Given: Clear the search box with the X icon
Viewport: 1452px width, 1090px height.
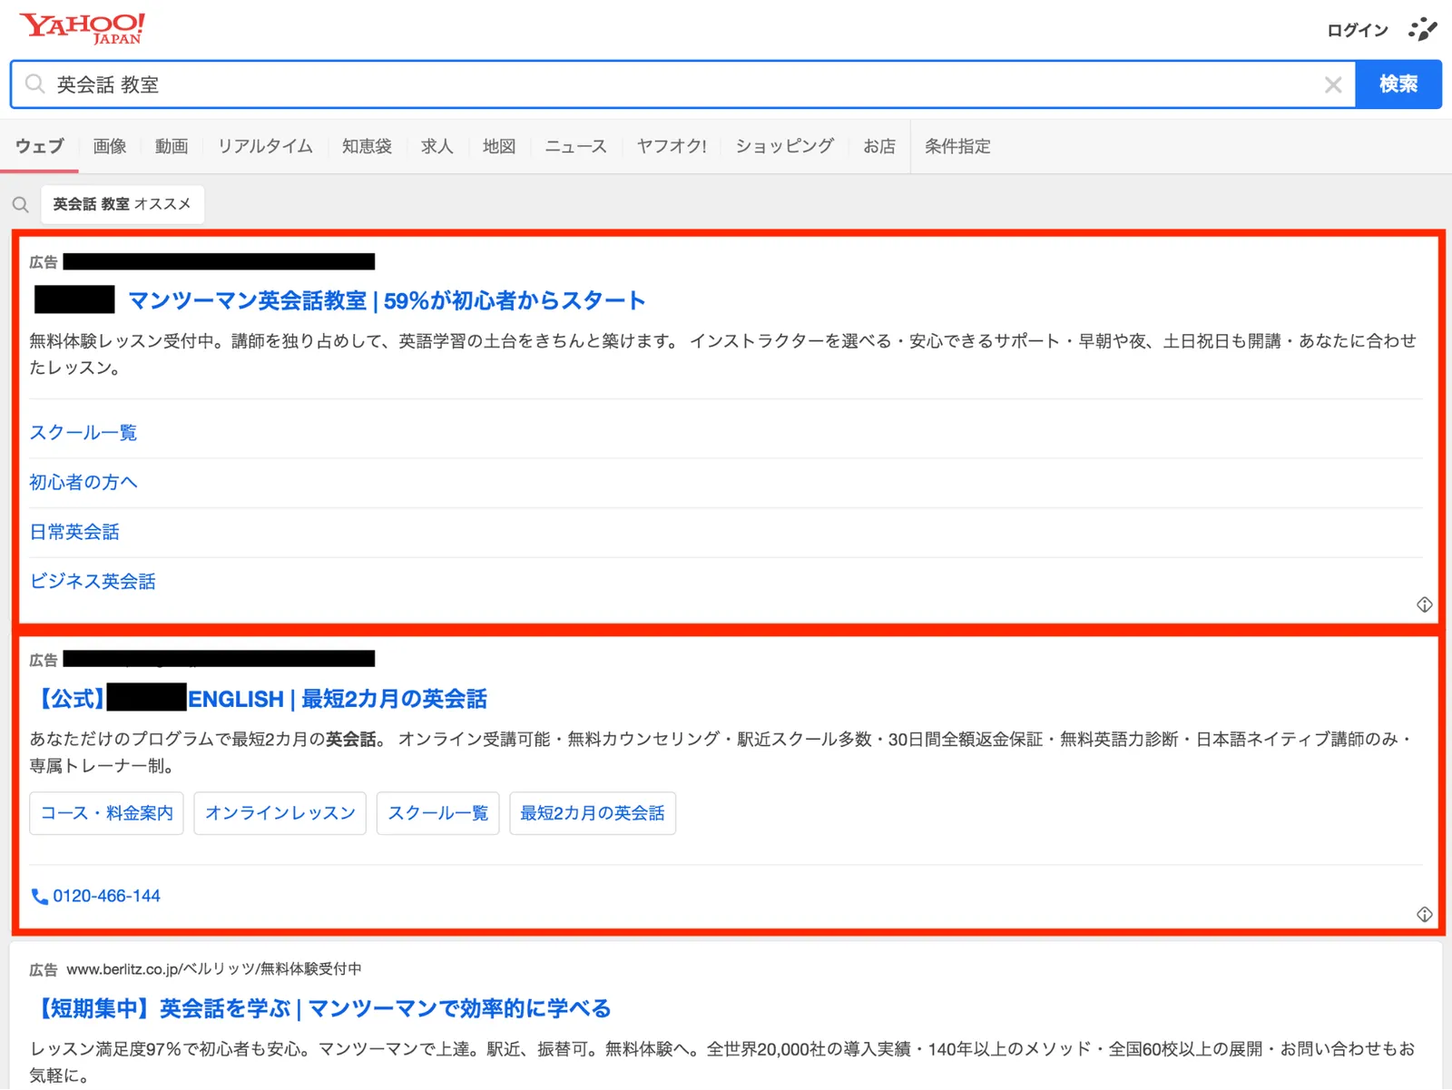Looking at the screenshot, I should tap(1332, 84).
